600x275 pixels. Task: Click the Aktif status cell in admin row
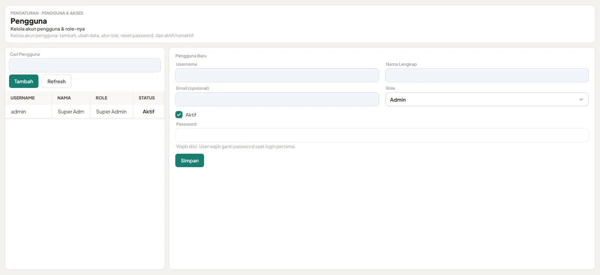(148, 111)
